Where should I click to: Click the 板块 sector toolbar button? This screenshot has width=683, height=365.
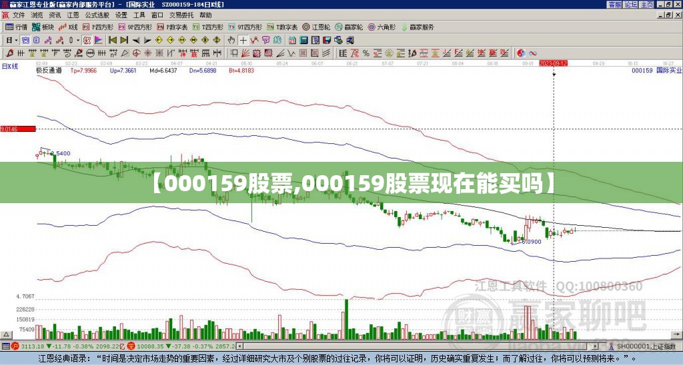tap(43, 27)
